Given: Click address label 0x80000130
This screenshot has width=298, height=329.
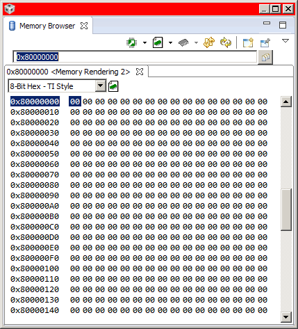Looking at the screenshot, I should (35, 300).
